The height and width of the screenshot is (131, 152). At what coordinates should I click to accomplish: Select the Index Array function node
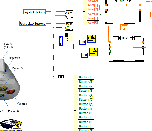click(x=69, y=37)
